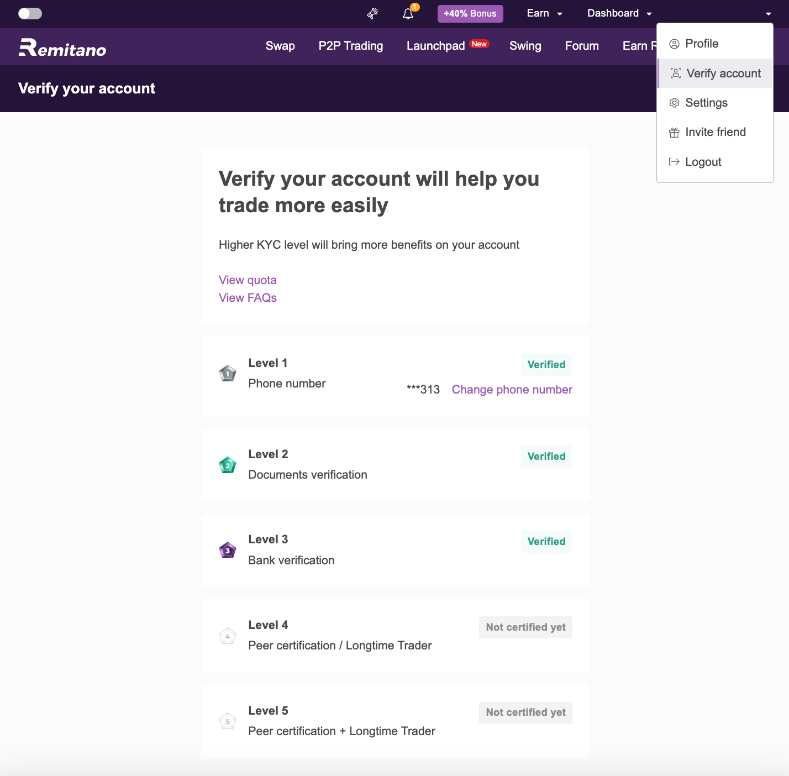Choose Invite friend
Screen dimensions: 789x776
pyautogui.click(x=715, y=132)
